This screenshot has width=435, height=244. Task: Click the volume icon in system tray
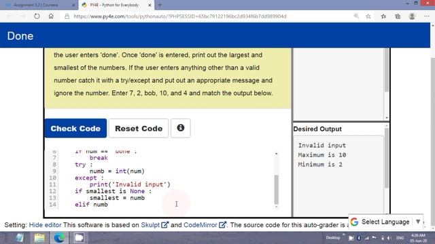389,238
